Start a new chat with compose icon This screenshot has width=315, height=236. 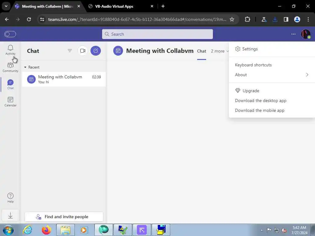[96, 51]
